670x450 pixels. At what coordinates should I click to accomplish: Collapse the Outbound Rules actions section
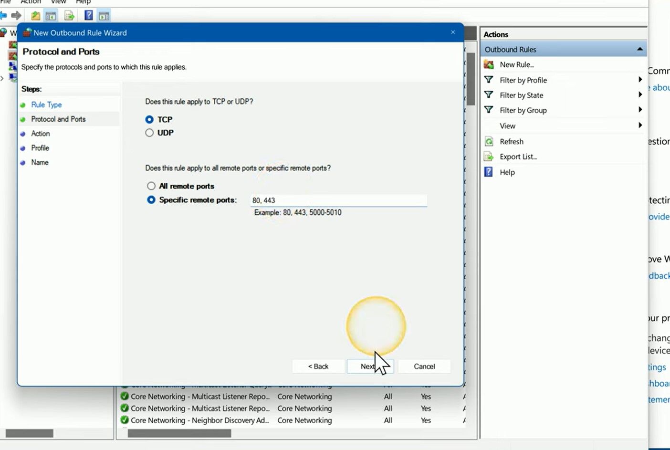639,49
